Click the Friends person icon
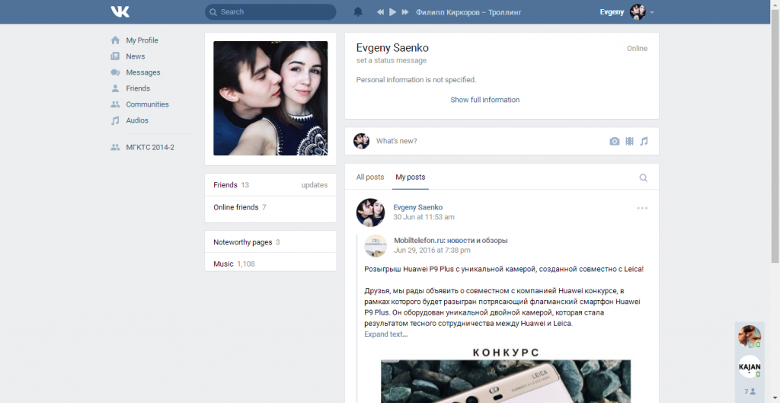This screenshot has height=403, width=780. click(x=116, y=88)
